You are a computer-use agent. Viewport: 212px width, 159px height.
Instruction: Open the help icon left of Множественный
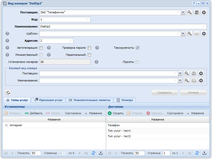point(7,55)
